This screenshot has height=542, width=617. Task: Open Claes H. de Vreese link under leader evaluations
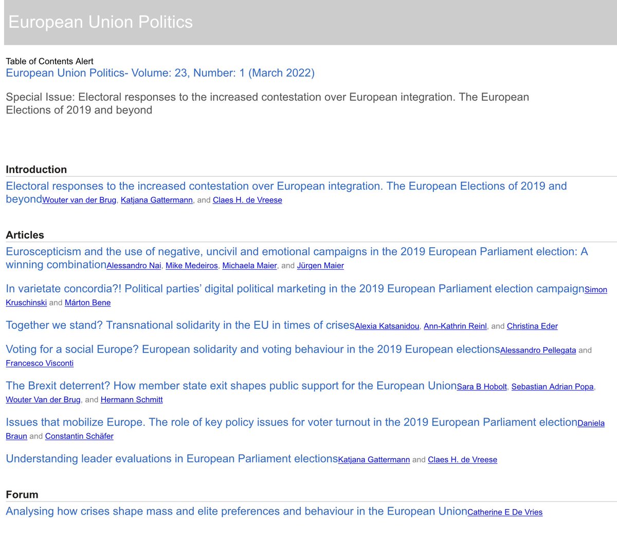pos(462,460)
